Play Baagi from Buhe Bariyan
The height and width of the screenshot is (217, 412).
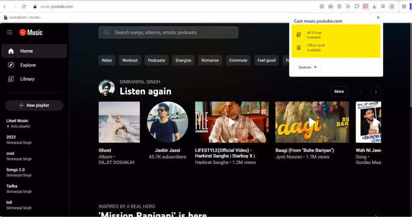(312, 122)
